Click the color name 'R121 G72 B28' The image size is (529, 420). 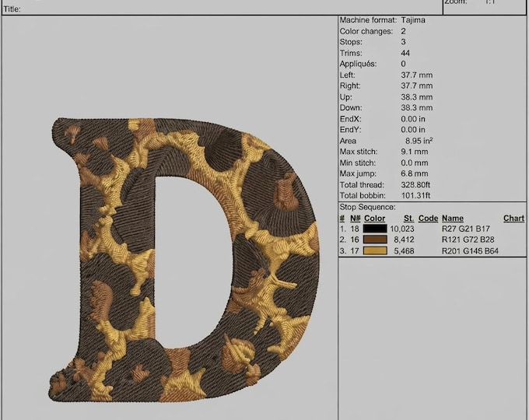468,240
